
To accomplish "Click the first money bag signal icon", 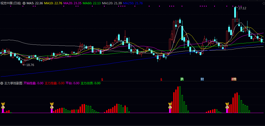I will (3, 105).
